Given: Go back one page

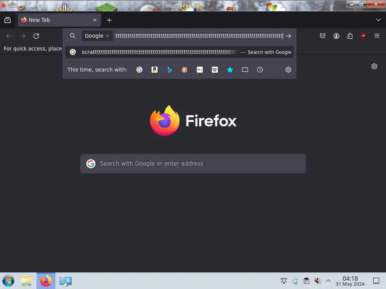Looking at the screenshot, I should 9,36.
